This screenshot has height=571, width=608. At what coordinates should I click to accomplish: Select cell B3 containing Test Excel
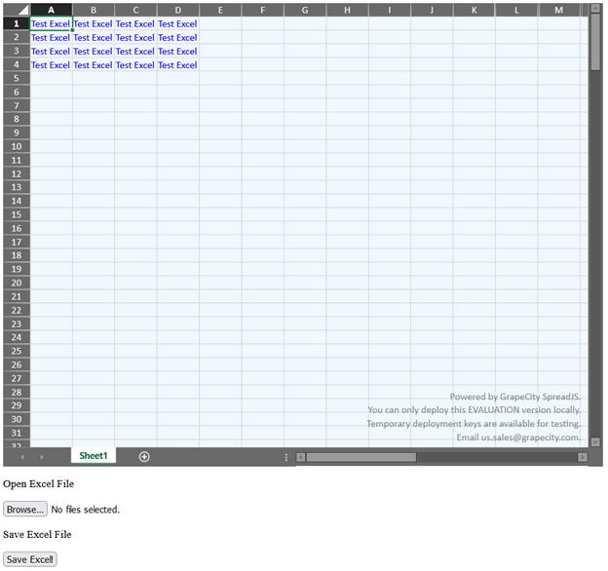click(x=94, y=51)
